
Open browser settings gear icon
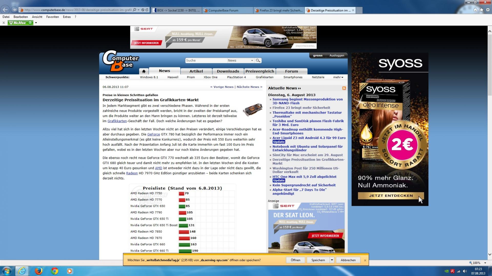(x=488, y=10)
